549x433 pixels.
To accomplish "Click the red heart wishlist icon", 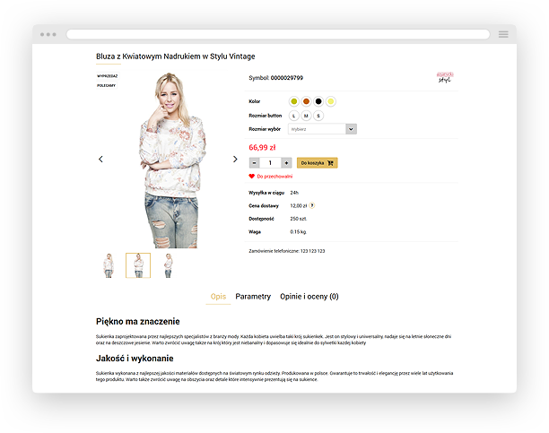I will click(x=251, y=176).
